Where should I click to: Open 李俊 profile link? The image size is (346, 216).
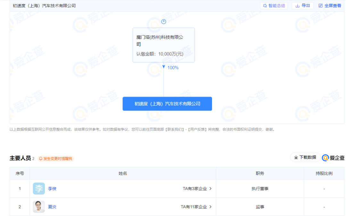pyautogui.click(x=52, y=189)
